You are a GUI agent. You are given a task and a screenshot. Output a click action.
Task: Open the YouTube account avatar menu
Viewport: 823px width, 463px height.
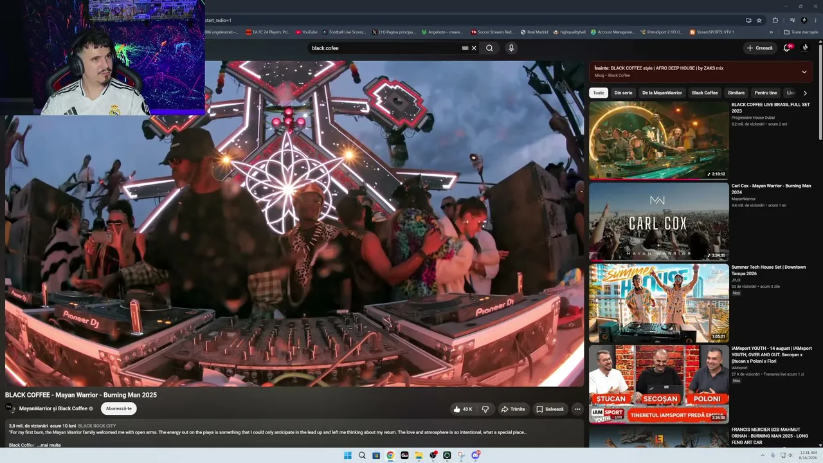tap(806, 48)
